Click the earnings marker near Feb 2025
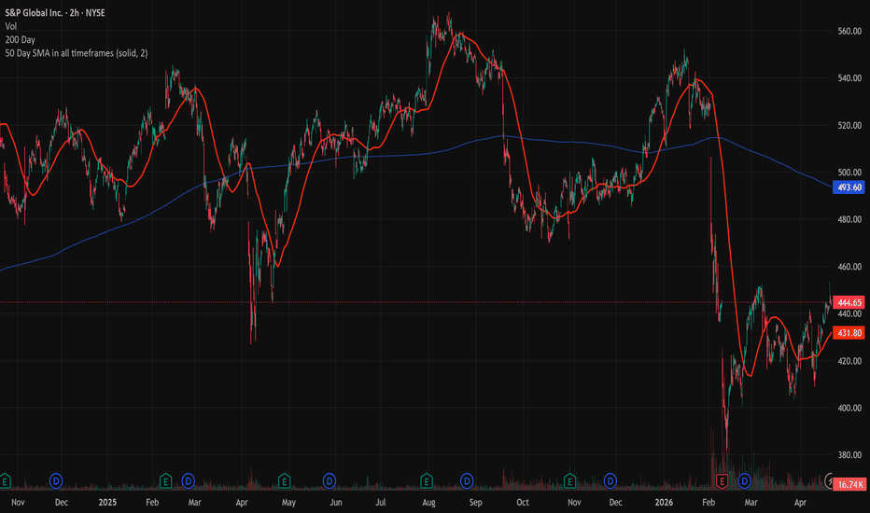The image size is (870, 513). [x=166, y=480]
